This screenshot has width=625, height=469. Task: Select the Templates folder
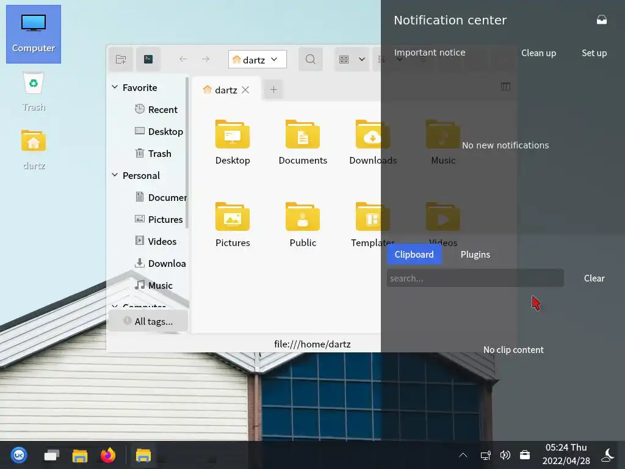click(373, 225)
